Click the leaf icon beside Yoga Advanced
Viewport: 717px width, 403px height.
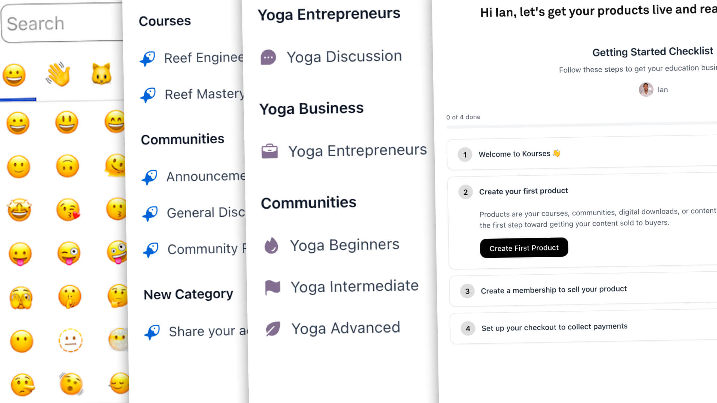(x=273, y=329)
